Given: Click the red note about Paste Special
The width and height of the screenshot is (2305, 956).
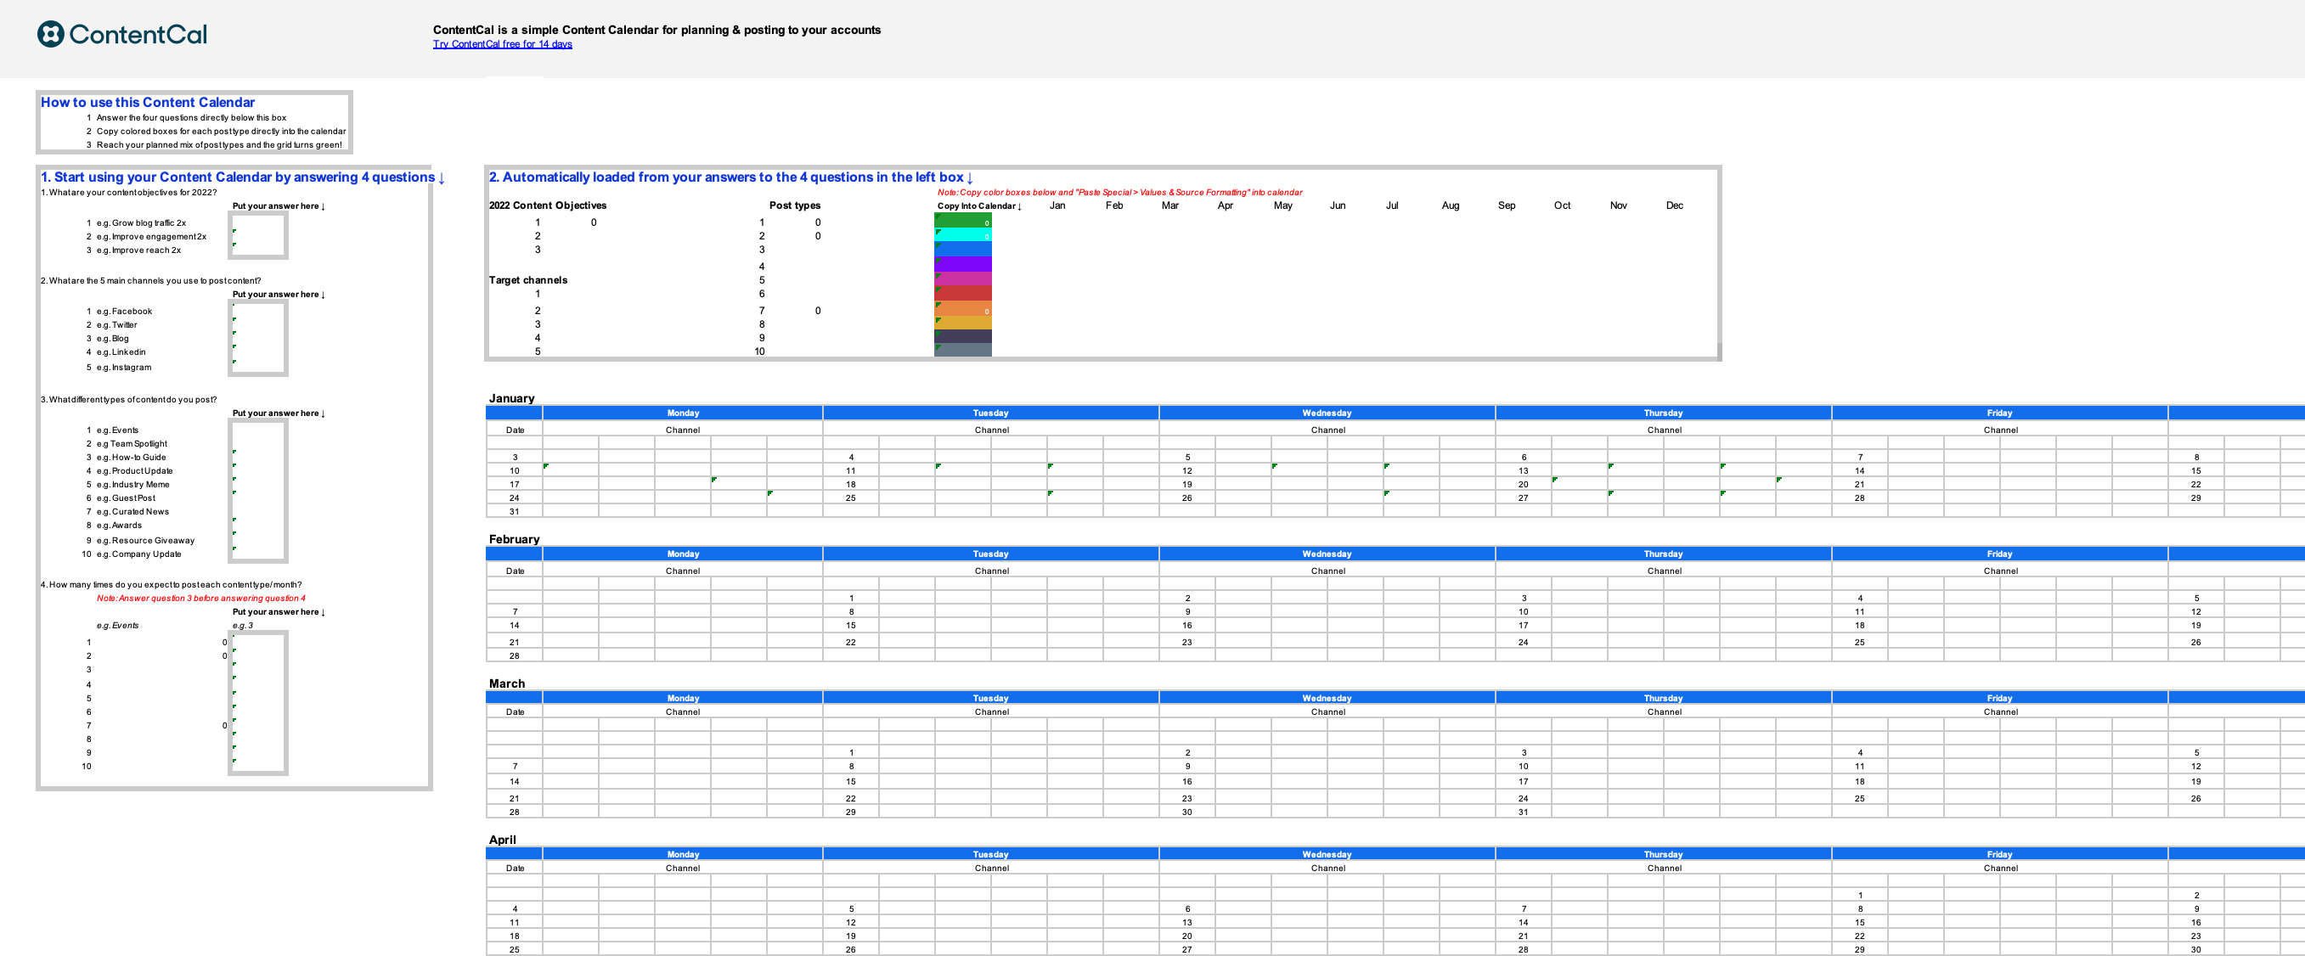Looking at the screenshot, I should click(x=1119, y=192).
